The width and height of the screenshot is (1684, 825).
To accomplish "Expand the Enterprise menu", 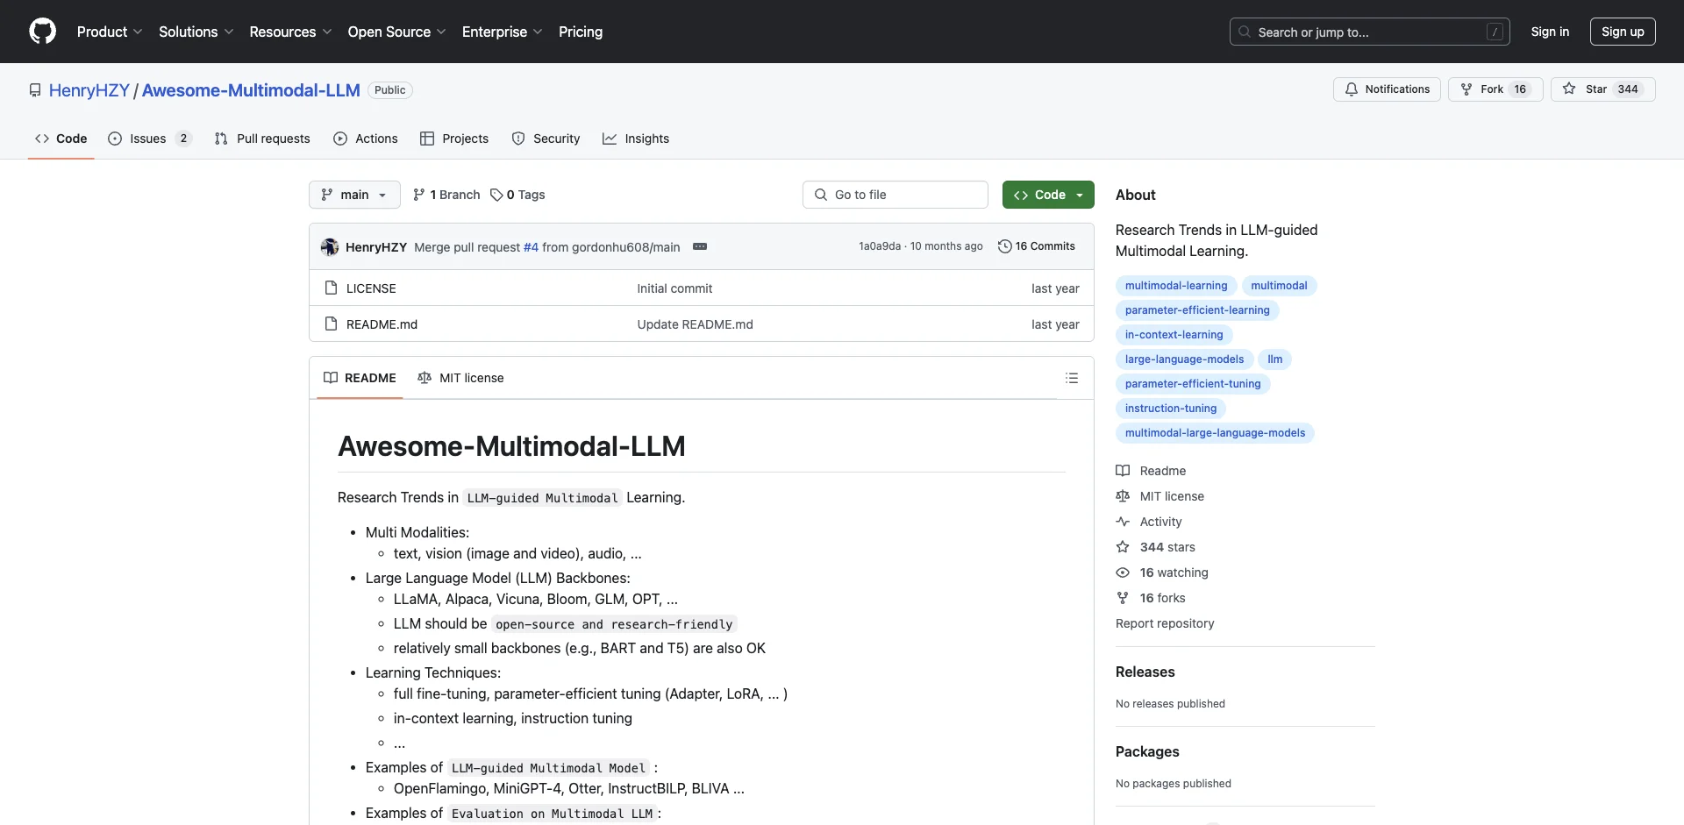I will pyautogui.click(x=503, y=32).
